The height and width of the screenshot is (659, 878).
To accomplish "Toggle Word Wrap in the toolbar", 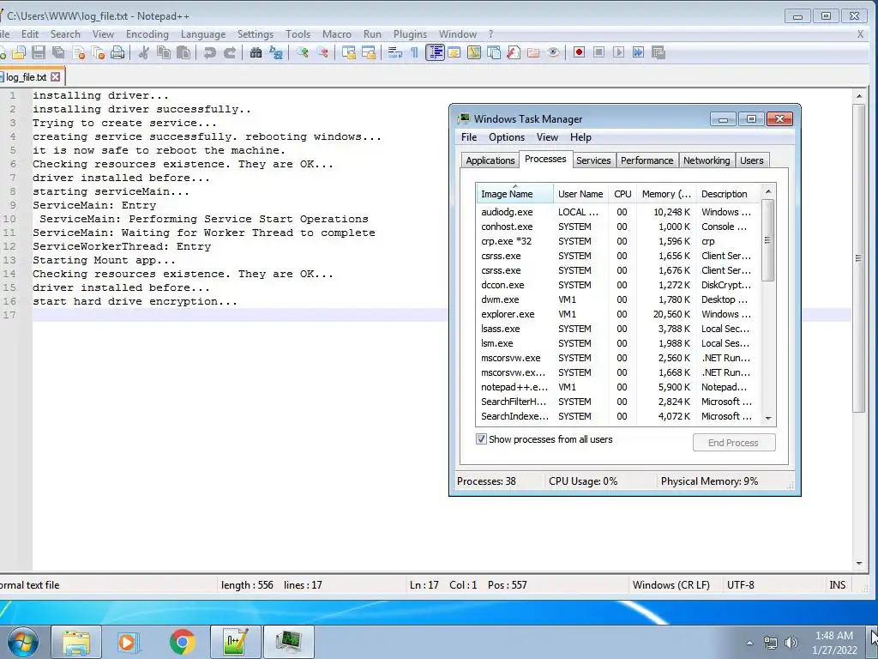I will tap(394, 52).
